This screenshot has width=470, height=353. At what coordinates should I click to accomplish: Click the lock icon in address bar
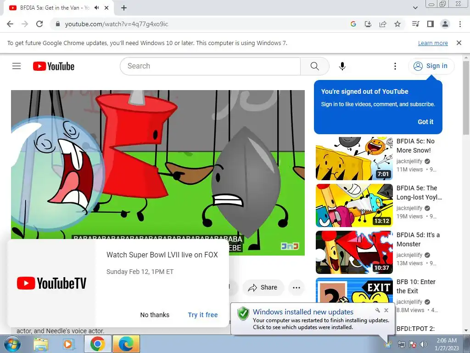pyautogui.click(x=58, y=24)
